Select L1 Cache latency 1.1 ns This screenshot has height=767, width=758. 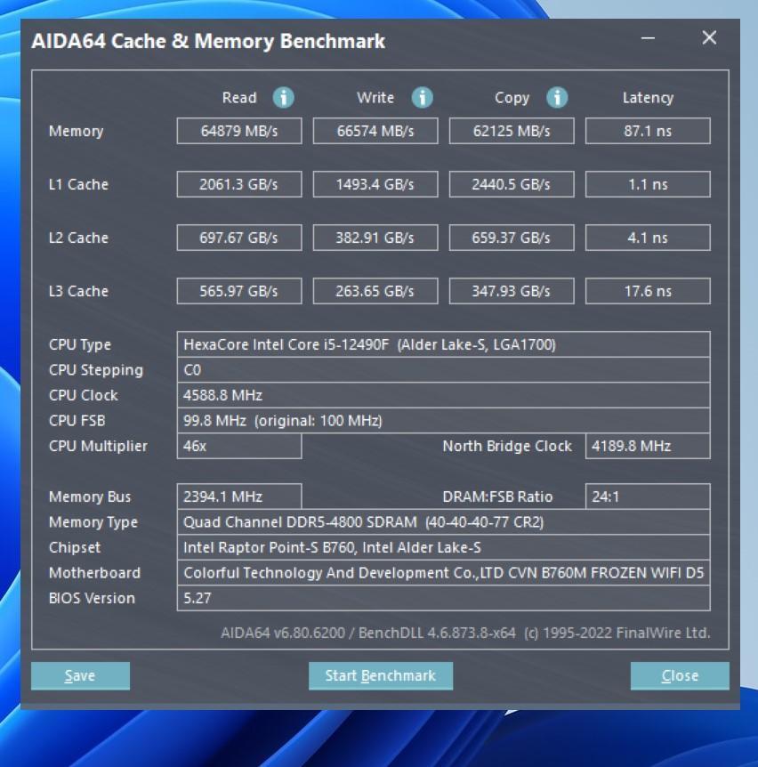point(648,184)
